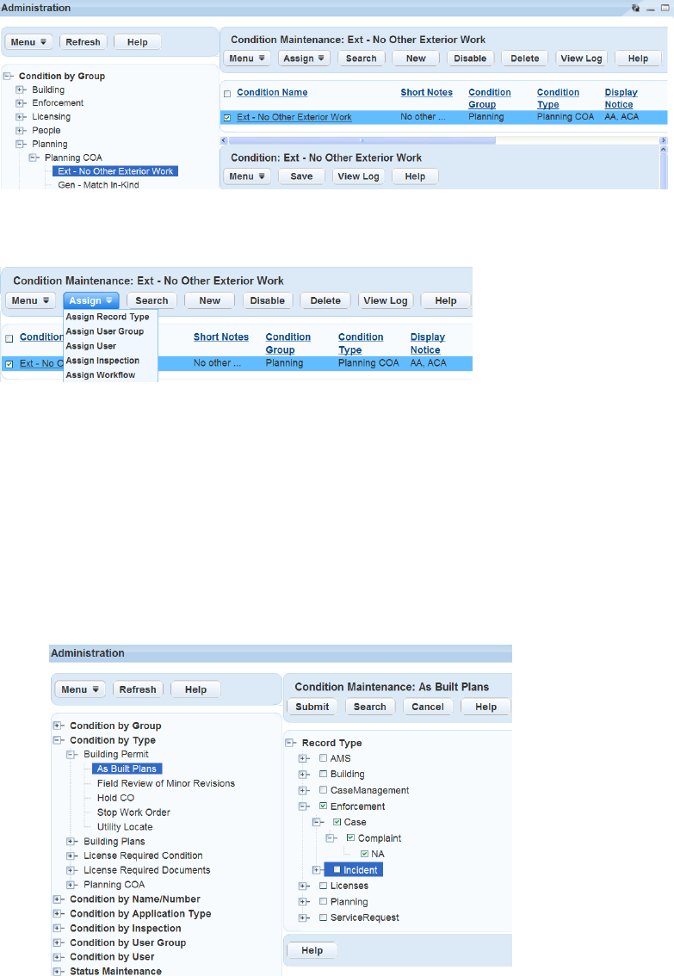Uncheck the Complaint checkbox under Case
The width and height of the screenshot is (674, 976).
click(350, 837)
